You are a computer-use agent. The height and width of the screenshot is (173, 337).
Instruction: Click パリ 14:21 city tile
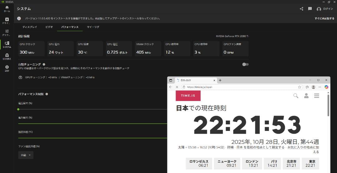pyautogui.click(x=272, y=164)
